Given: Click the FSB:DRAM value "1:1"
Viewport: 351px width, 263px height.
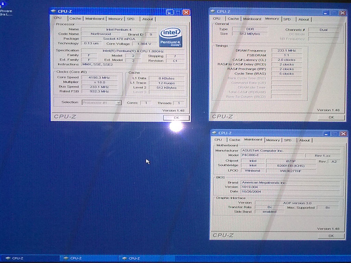Looking at the screenshot, I should [287, 55].
